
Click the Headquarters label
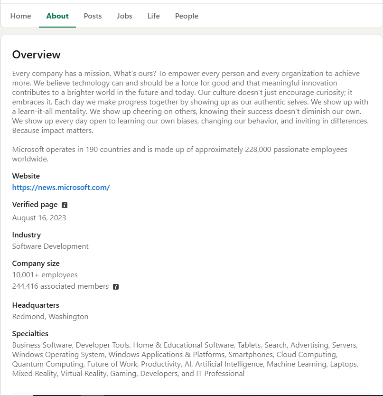pyautogui.click(x=36, y=305)
